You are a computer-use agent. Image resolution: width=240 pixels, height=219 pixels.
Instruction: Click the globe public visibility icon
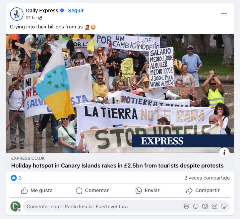coord(40,18)
